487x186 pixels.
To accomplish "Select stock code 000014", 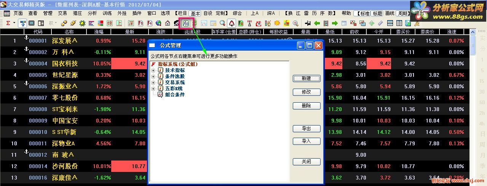I will tap(38, 166).
